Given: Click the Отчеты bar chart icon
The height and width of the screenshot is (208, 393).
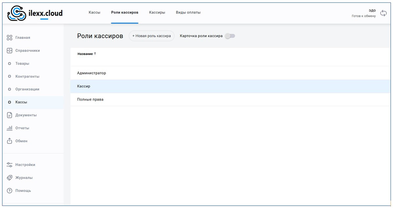Looking at the screenshot, I should [10, 128].
